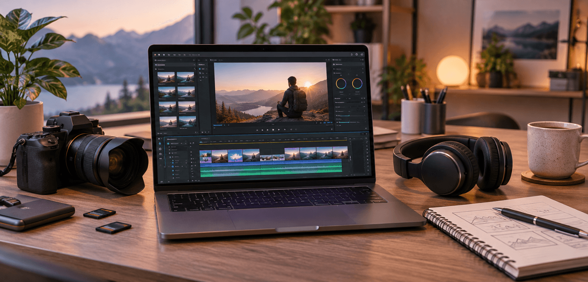This screenshot has height=282, width=588.
Task: Click the leftmost transport icon under the preview
Action: 257,130
